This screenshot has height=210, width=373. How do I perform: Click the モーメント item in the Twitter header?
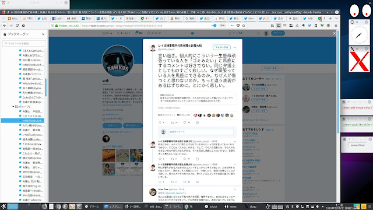point(124,33)
